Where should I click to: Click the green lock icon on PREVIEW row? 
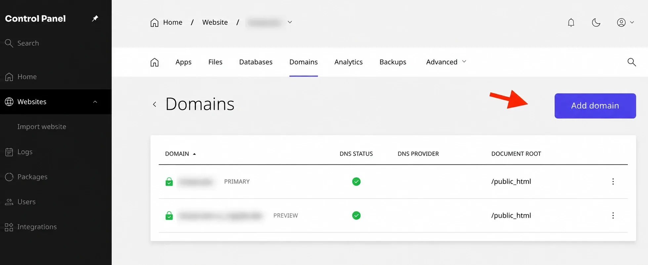coord(169,215)
